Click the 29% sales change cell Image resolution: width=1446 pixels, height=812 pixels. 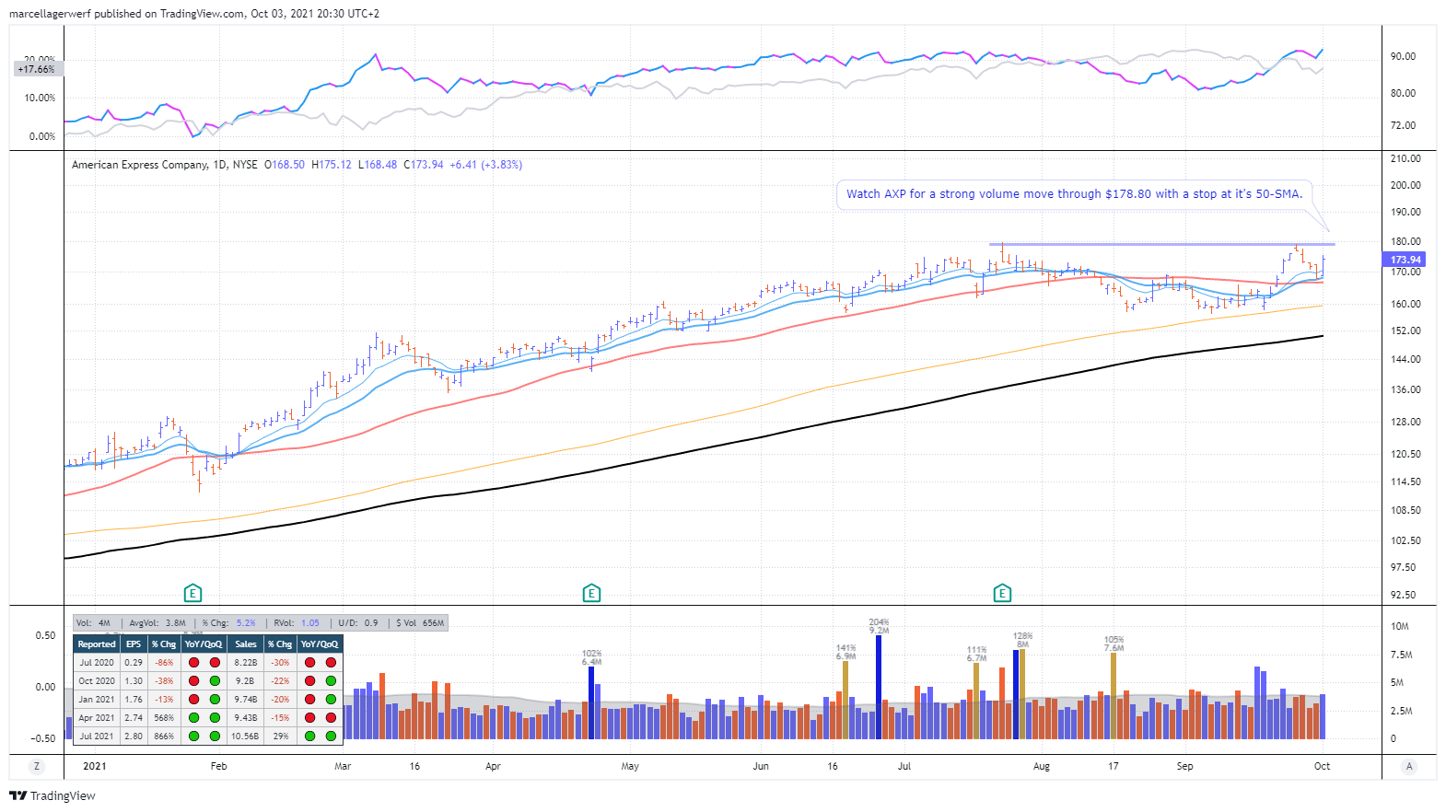[280, 737]
